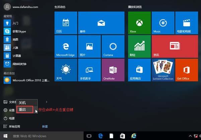Open the 资讯 news tile
Viewport: 201px width, 140px height.
click(175, 46)
